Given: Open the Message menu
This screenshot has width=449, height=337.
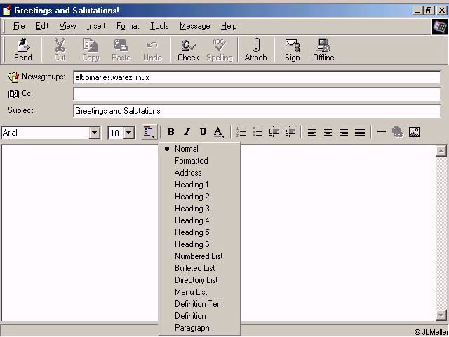Looking at the screenshot, I should pos(195,26).
